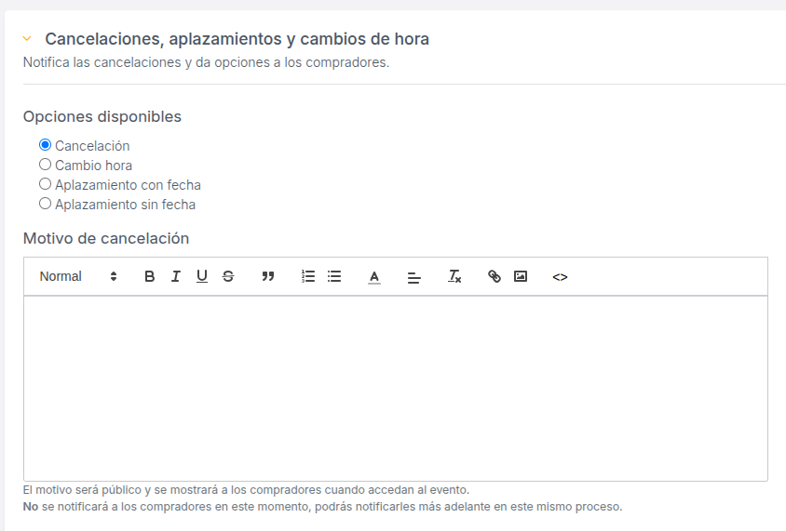Screen dimensions: 786x531
Task: Open the text color picker
Action: click(x=374, y=276)
